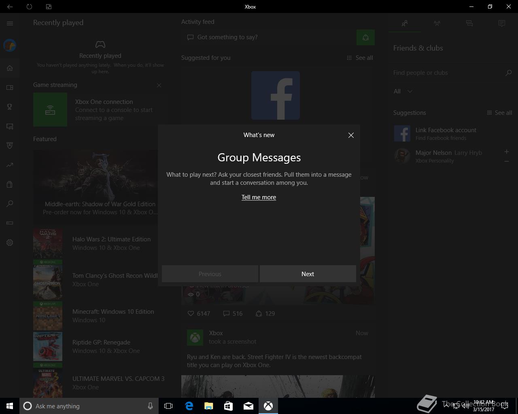Go to Home in the sidebar
This screenshot has width=518, height=414.
(x=10, y=68)
